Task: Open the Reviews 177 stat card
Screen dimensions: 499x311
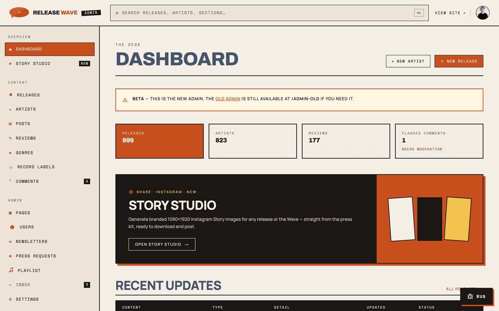Action: pyautogui.click(x=346, y=141)
